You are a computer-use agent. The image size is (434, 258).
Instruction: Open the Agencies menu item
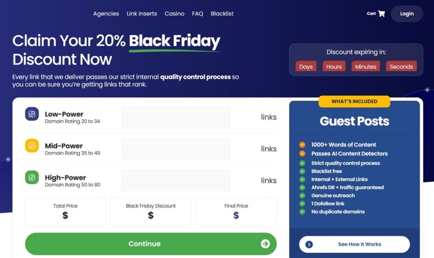(x=106, y=14)
